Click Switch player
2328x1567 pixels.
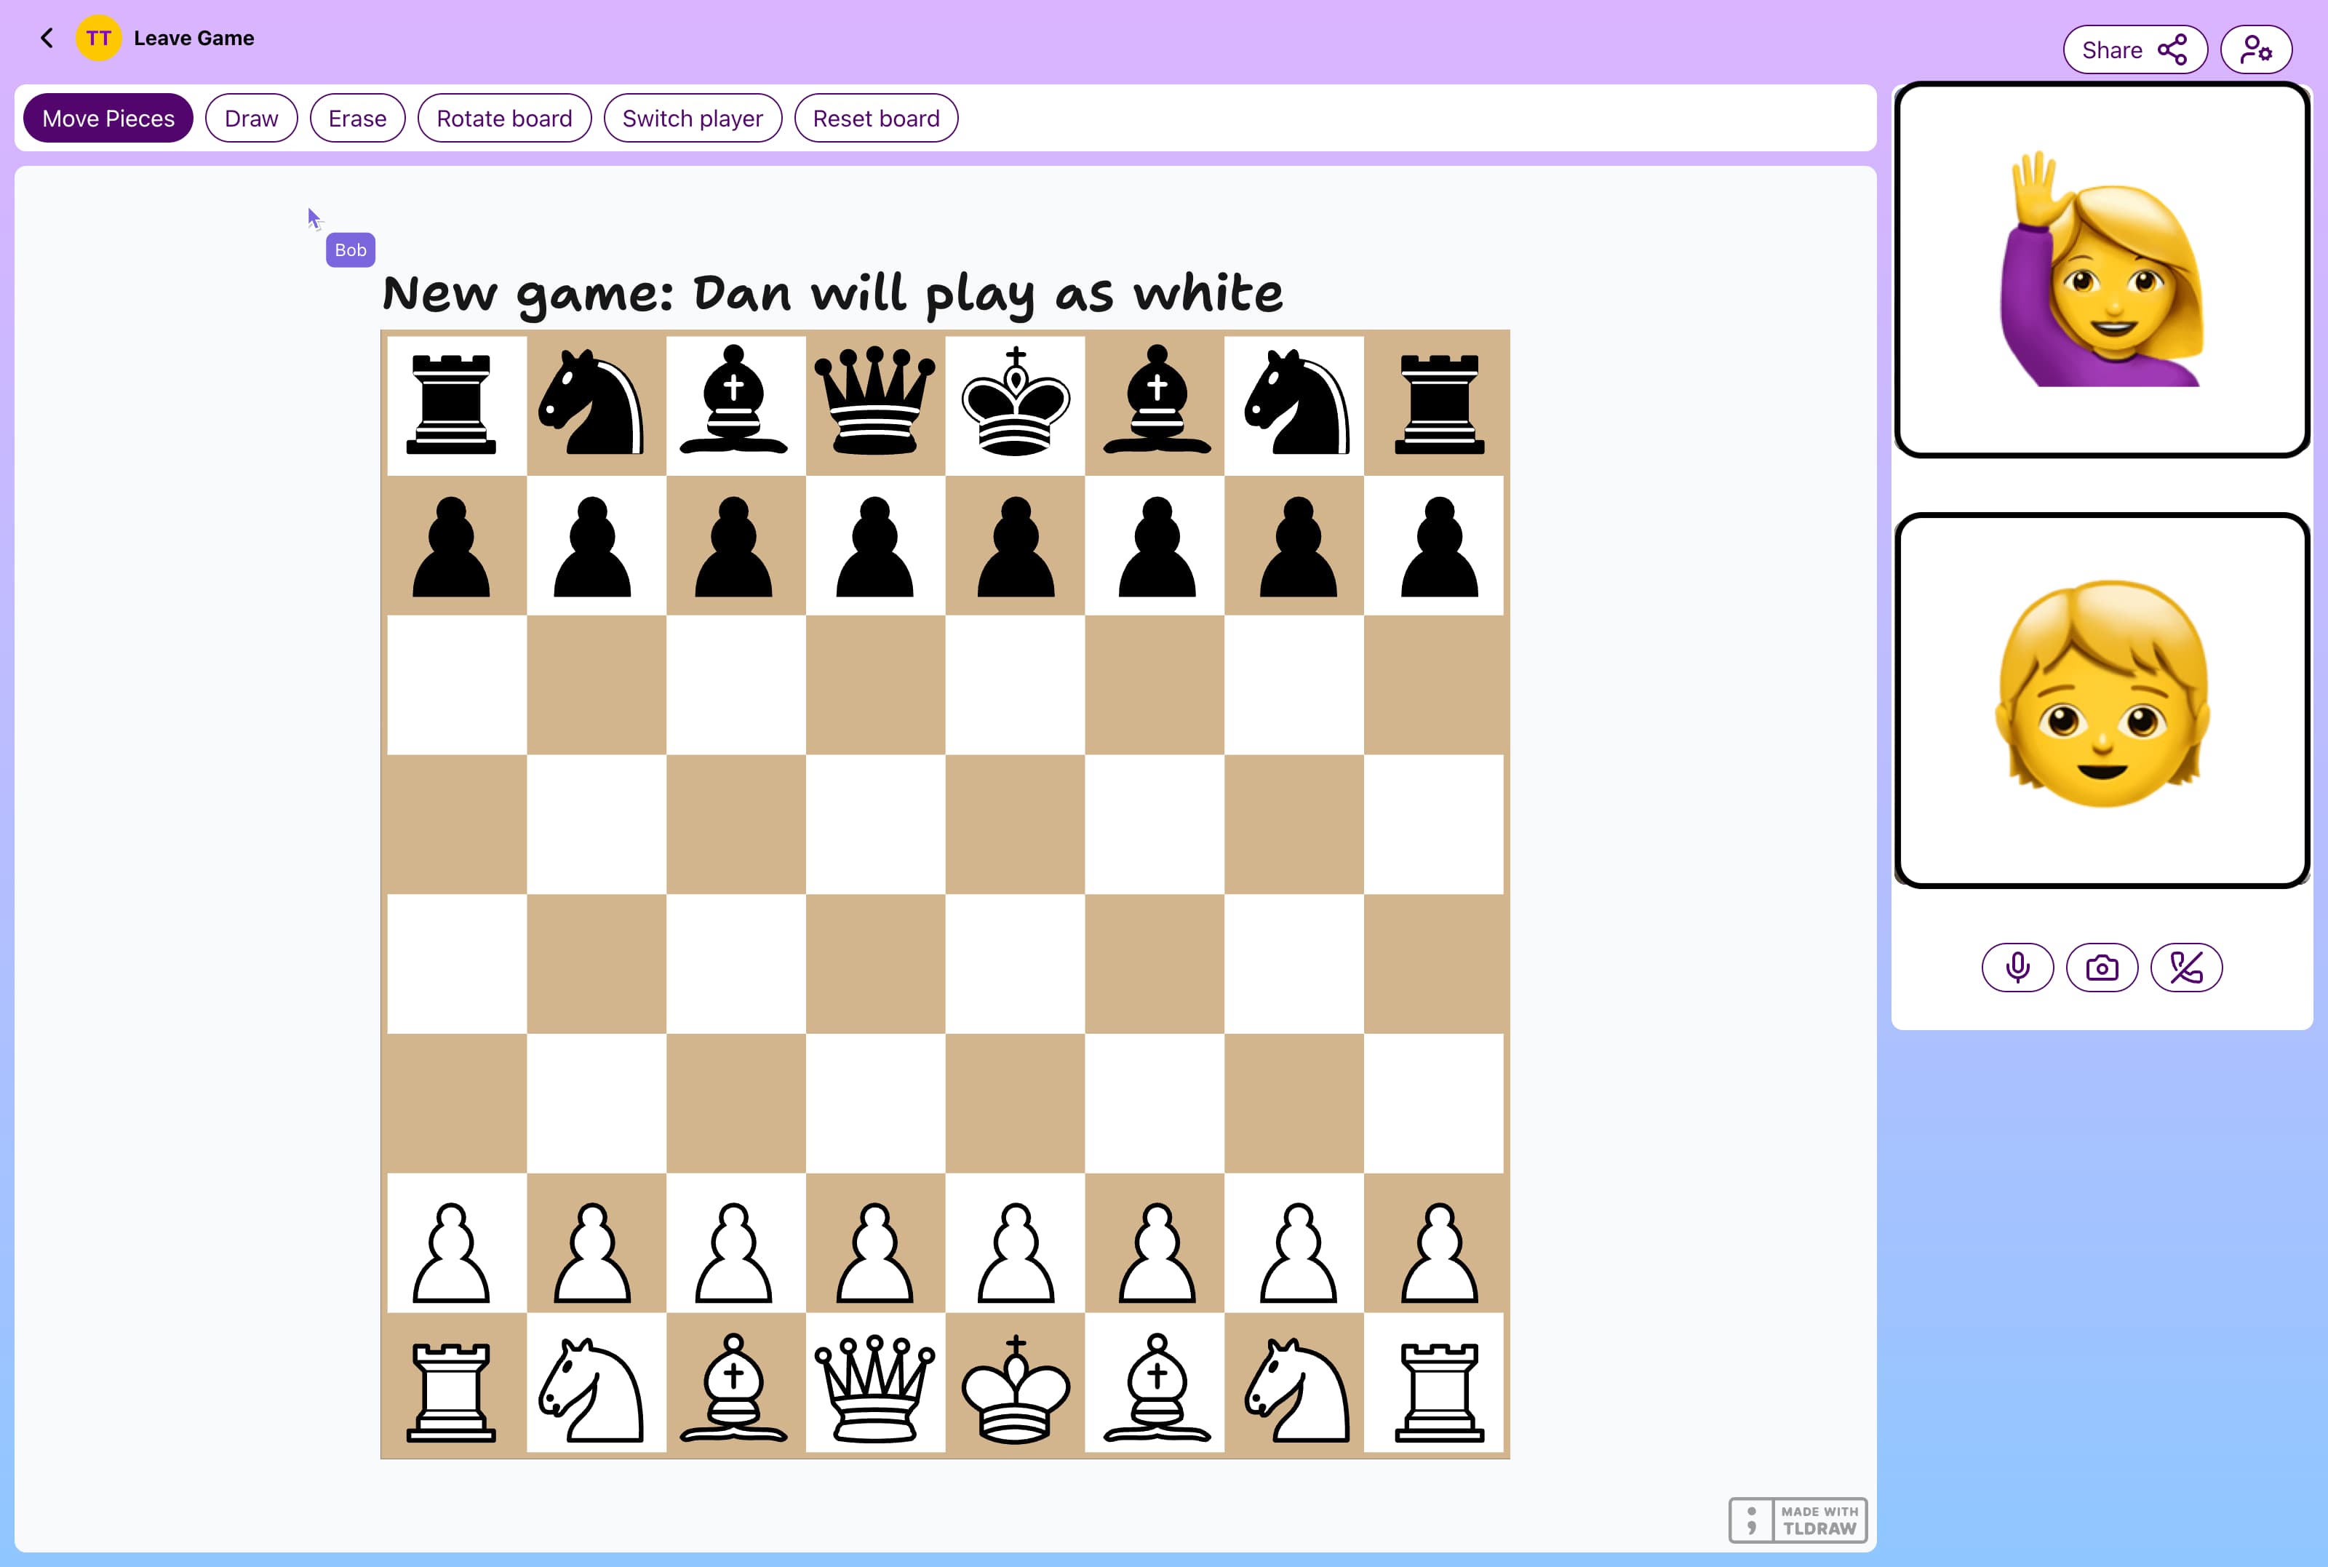coord(693,118)
